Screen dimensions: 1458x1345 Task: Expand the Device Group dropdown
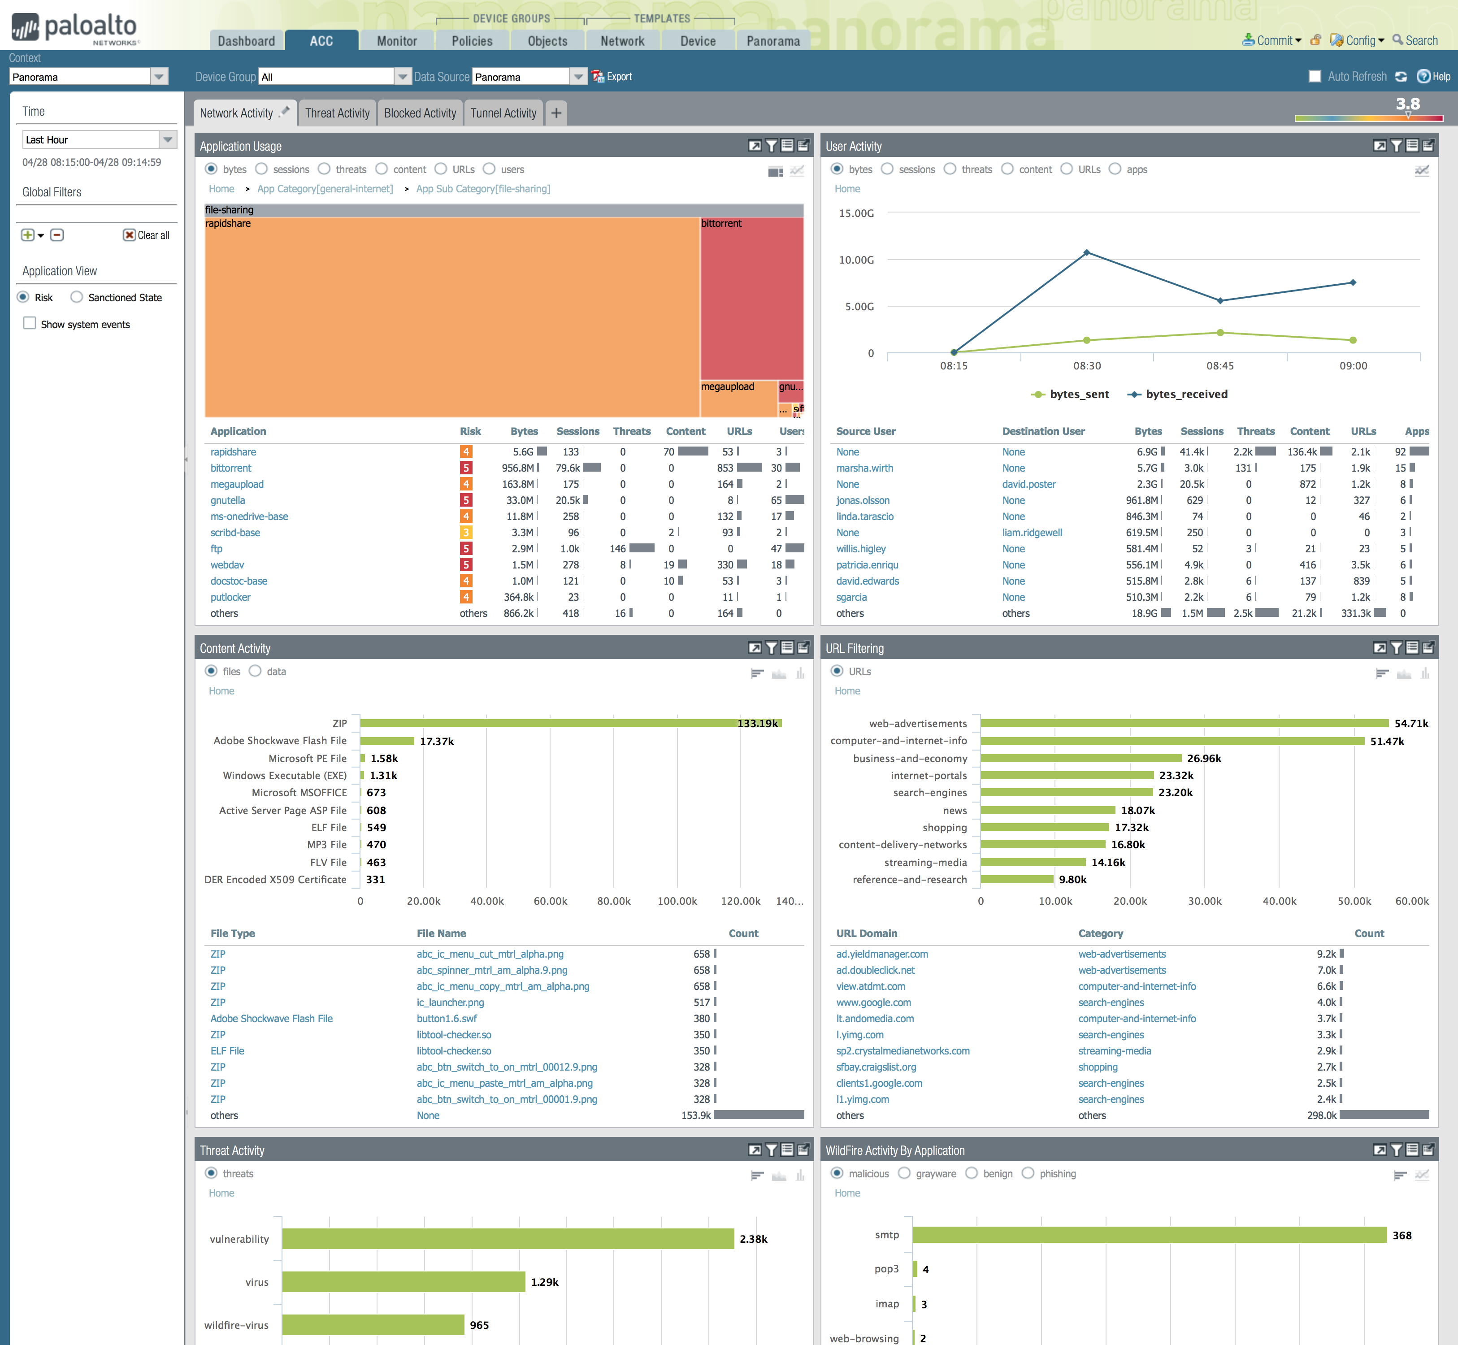click(403, 76)
